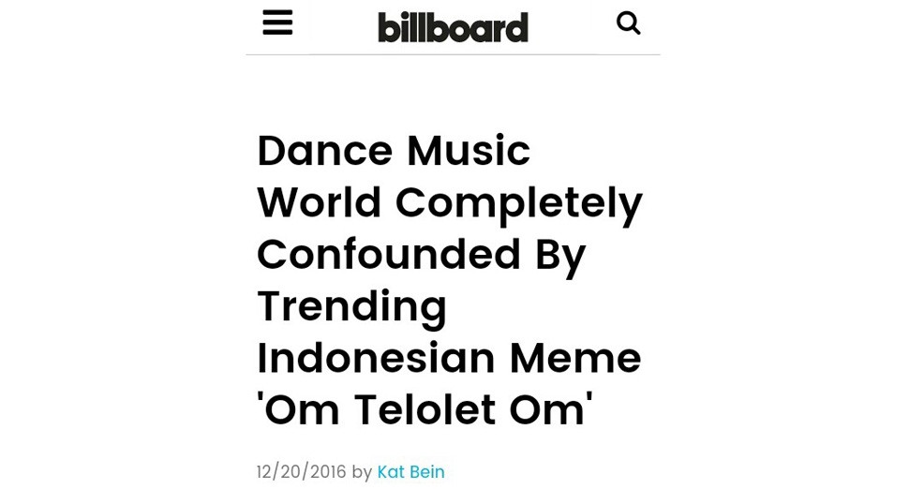The width and height of the screenshot is (909, 489).
Task: Click the word "Completely" in the title
Action: tap(518, 202)
